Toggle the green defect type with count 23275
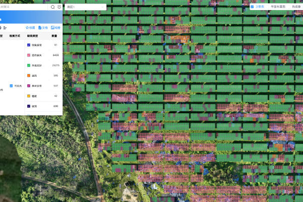 click(29, 65)
